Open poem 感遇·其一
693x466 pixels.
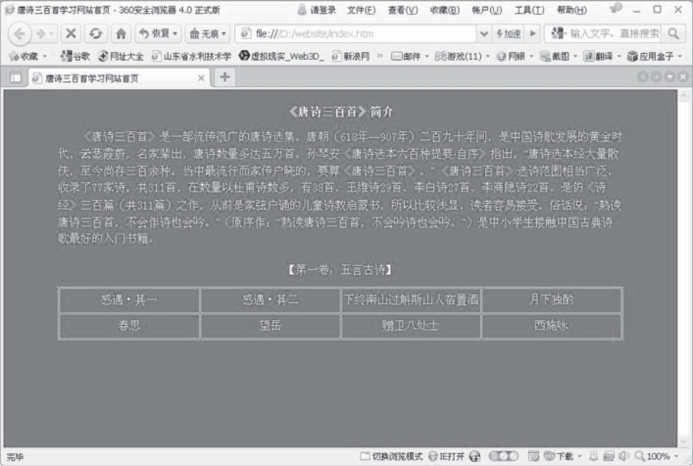point(129,299)
